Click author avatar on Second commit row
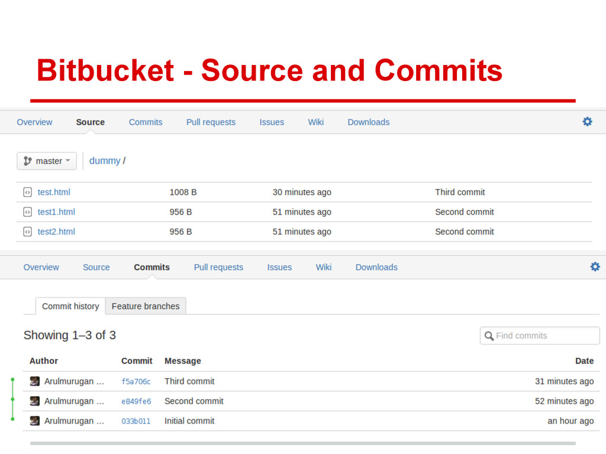 pyautogui.click(x=35, y=401)
